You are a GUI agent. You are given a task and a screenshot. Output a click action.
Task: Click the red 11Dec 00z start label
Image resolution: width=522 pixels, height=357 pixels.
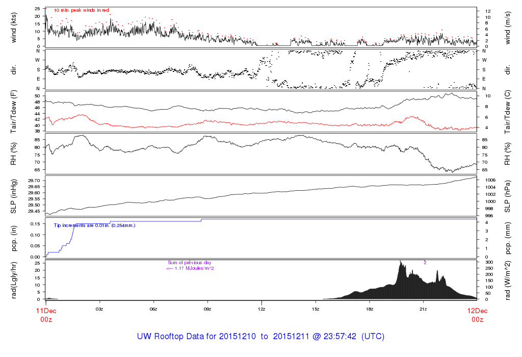point(45,315)
